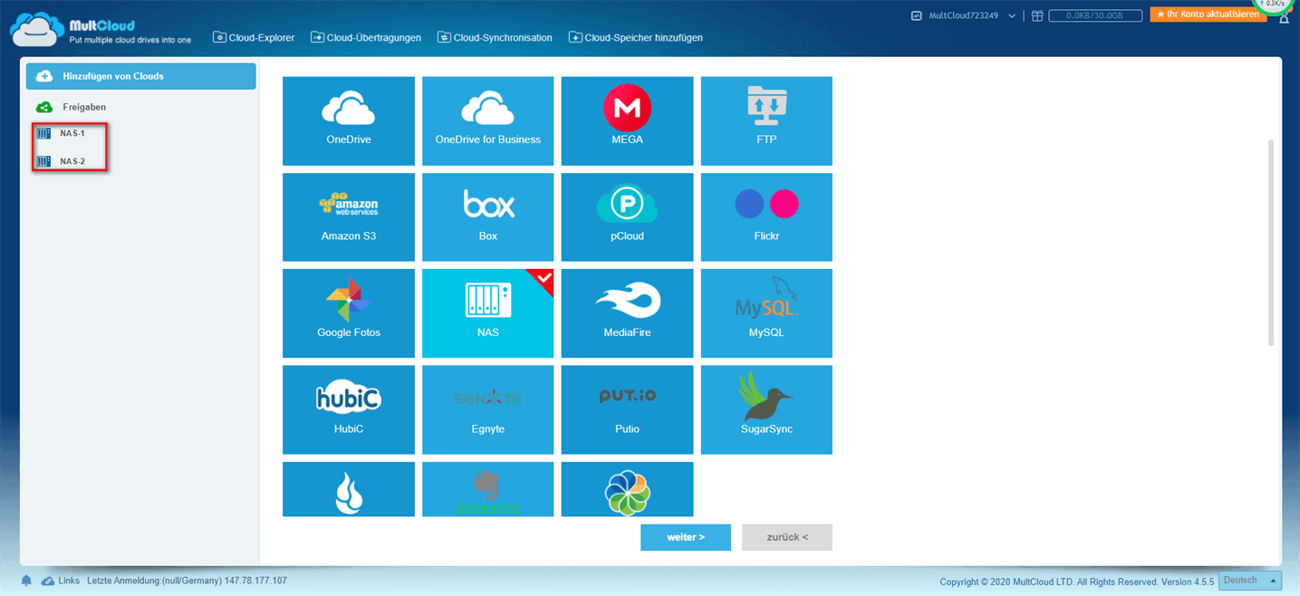The width and height of the screenshot is (1300, 596).
Task: Click the 0.0KB/30.0GB storage usage bar
Action: 1096,15
